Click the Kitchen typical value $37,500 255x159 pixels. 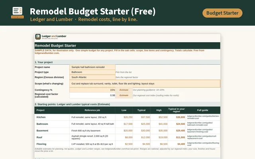click(145, 117)
